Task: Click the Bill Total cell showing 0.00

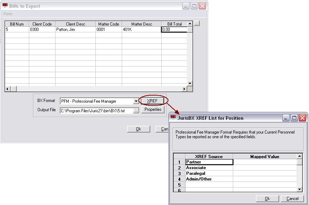Action: (174, 29)
